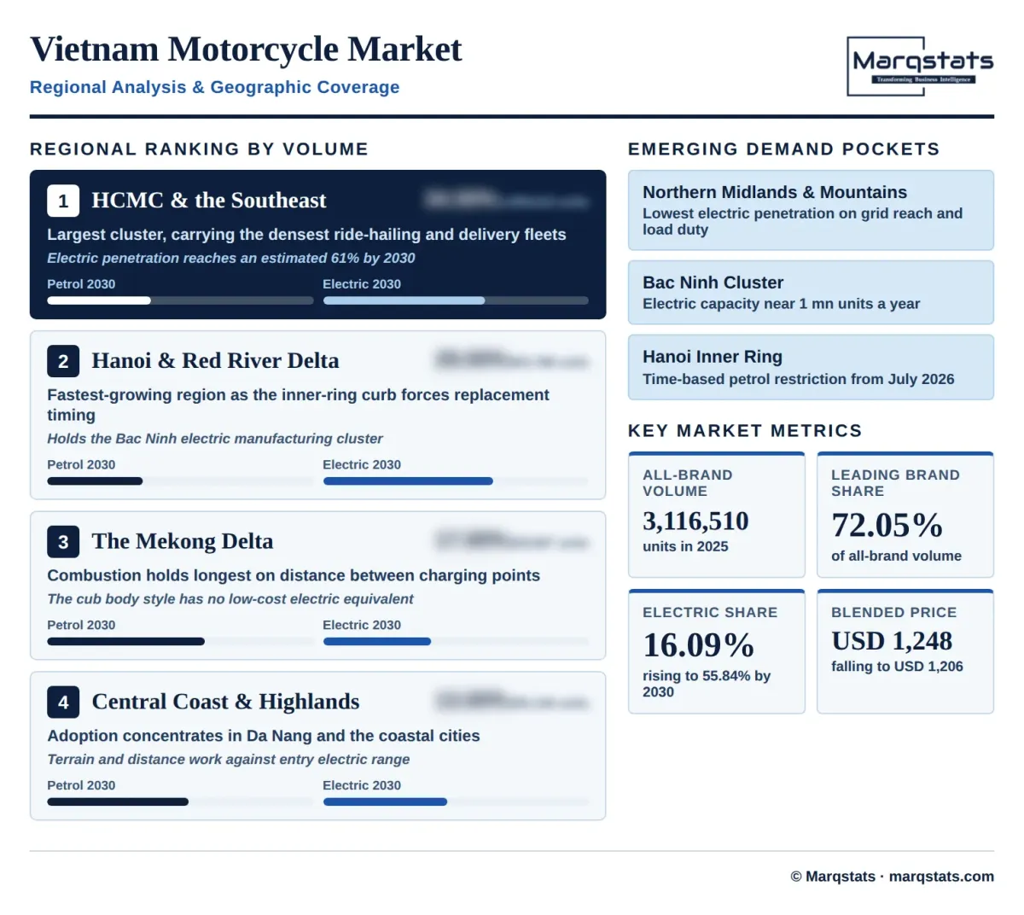The image size is (1024, 915).
Task: Click the Central Coast Electric 2030 bar
Action: click(x=456, y=802)
